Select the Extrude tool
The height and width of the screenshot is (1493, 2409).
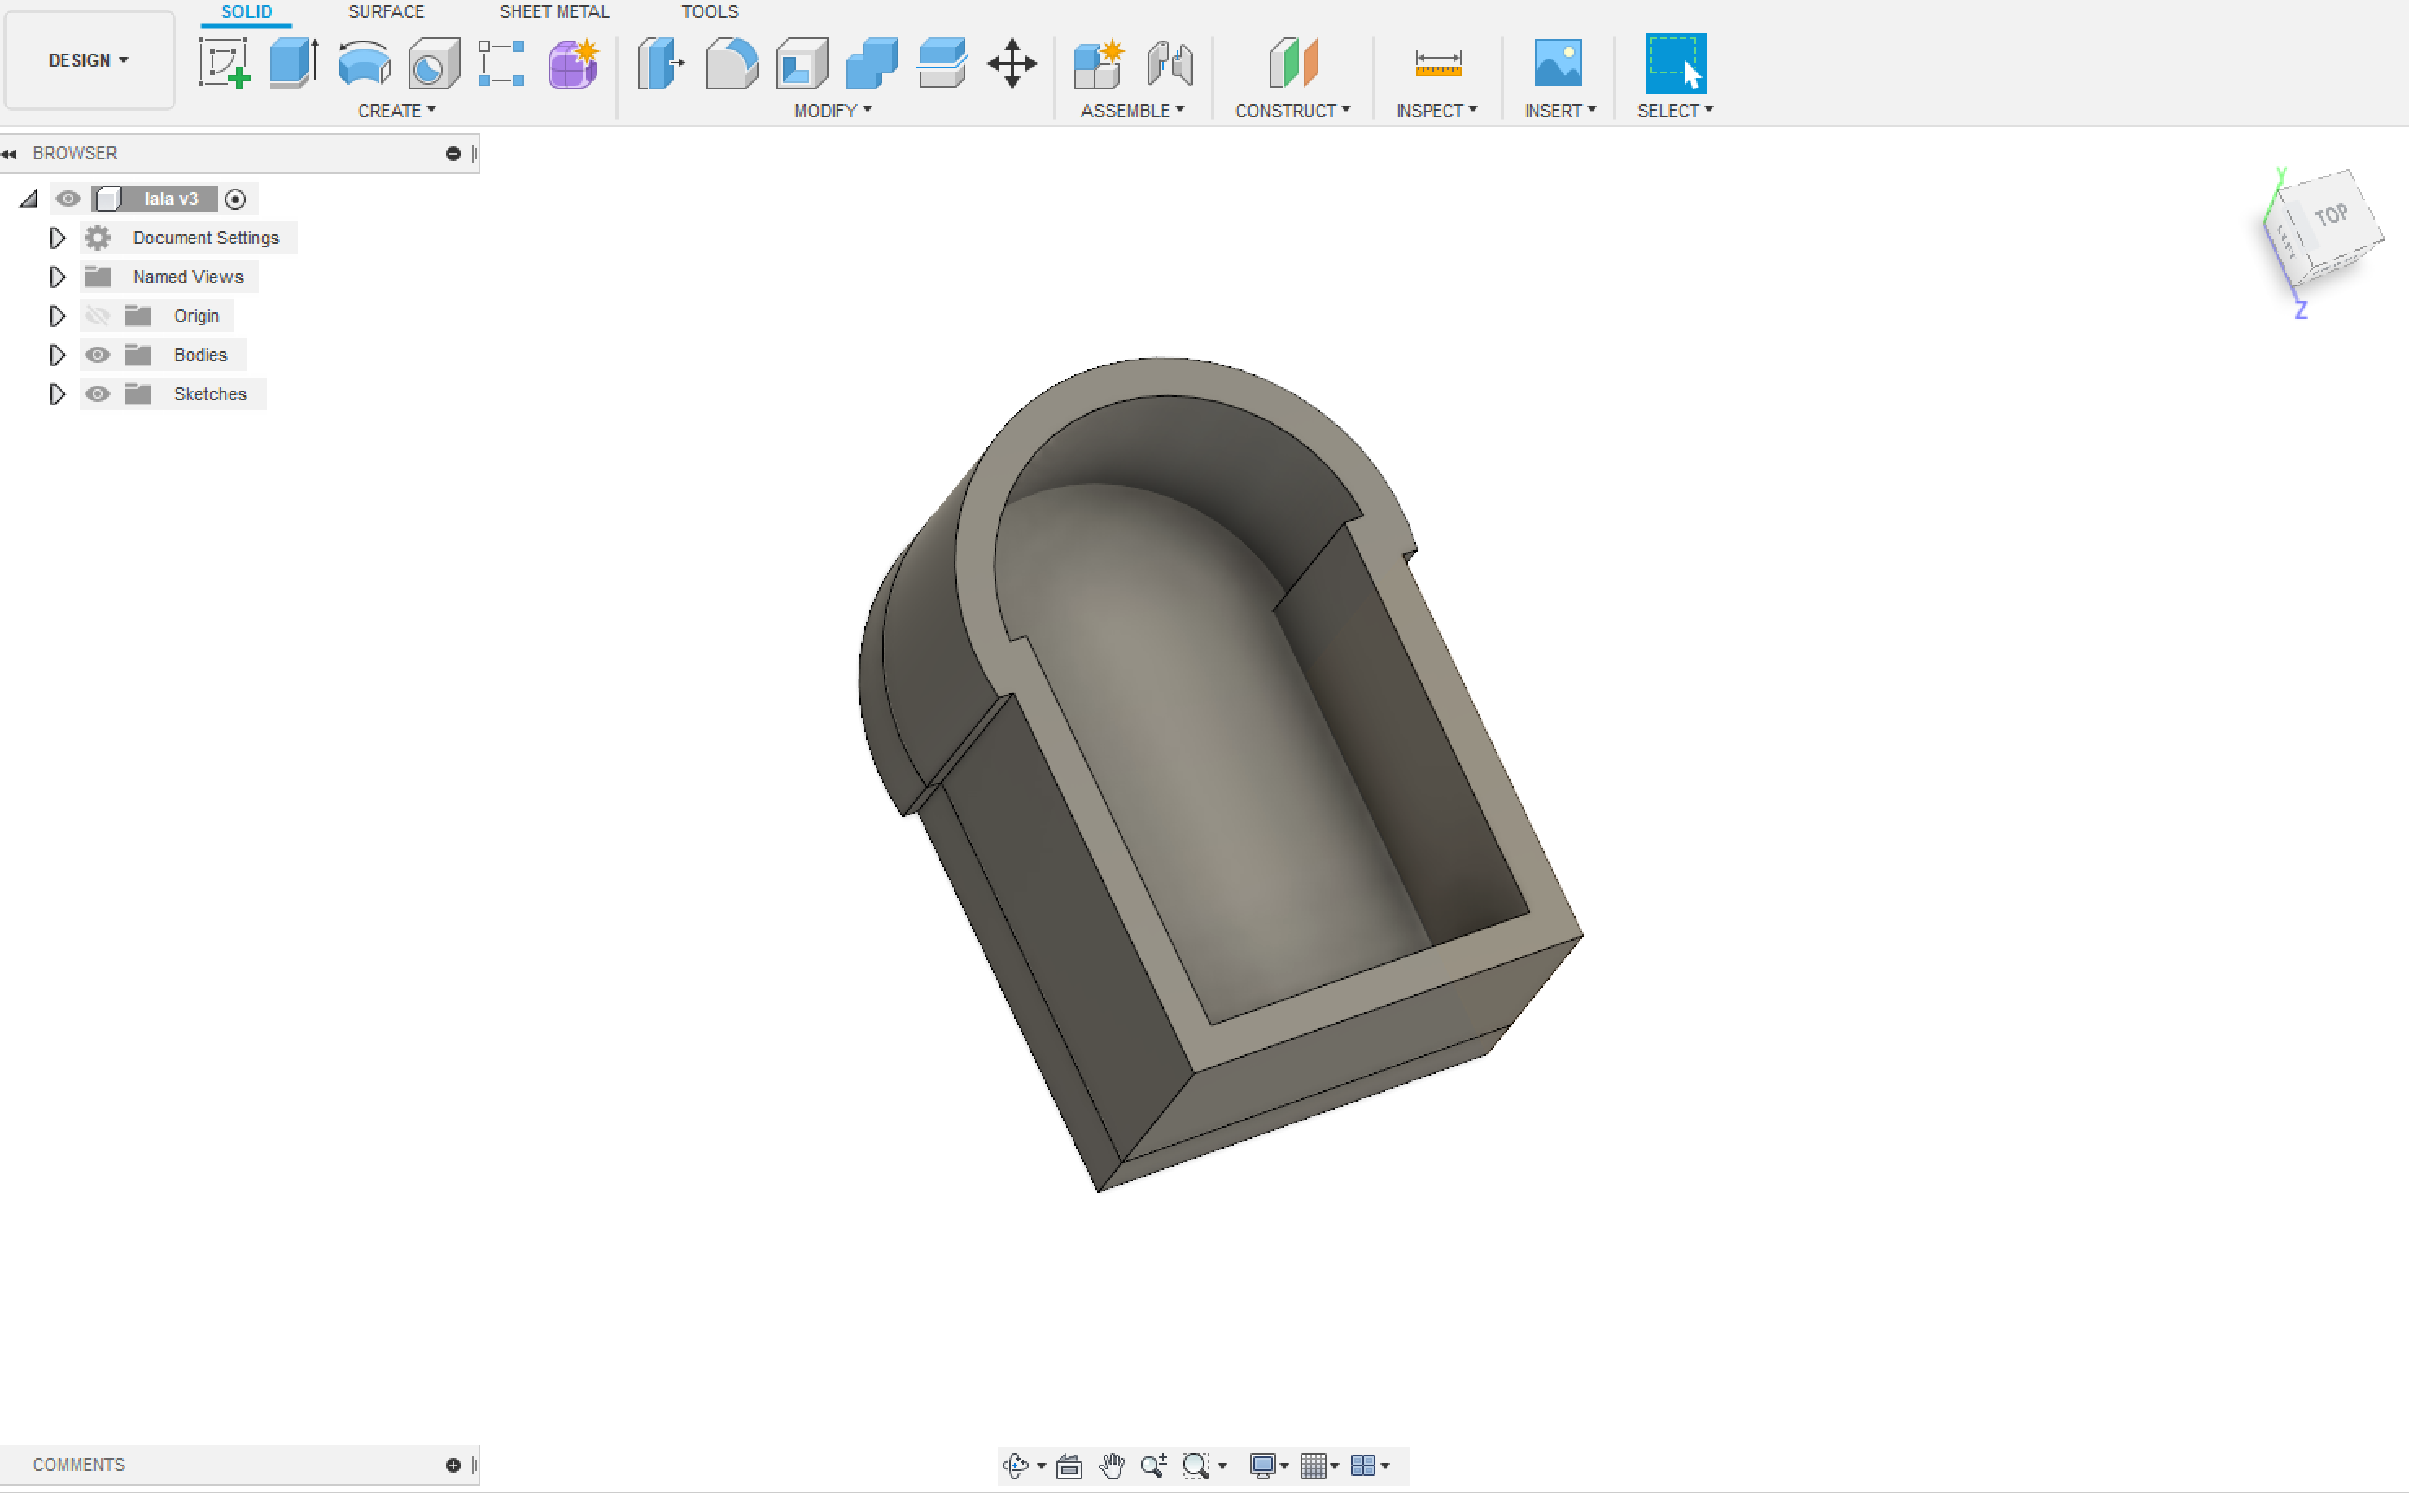295,63
